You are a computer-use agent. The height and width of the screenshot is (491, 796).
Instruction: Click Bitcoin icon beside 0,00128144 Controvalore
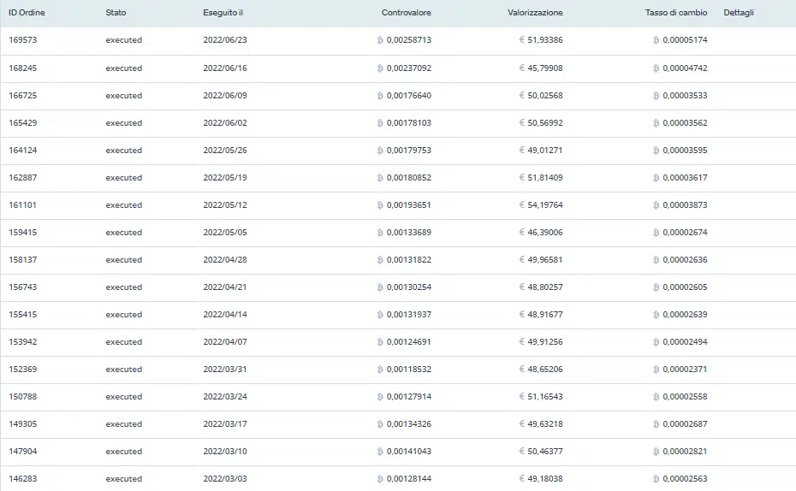pos(380,479)
